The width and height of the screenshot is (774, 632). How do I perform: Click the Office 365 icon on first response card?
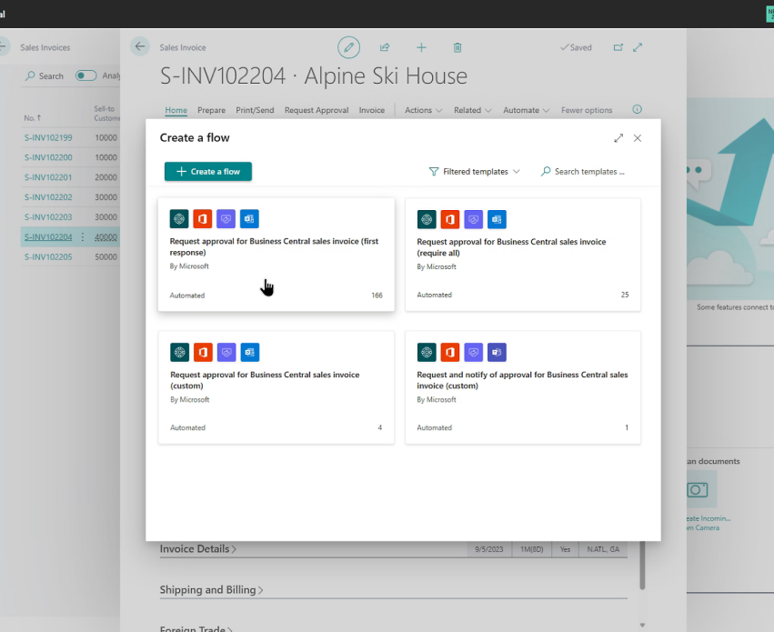(203, 218)
